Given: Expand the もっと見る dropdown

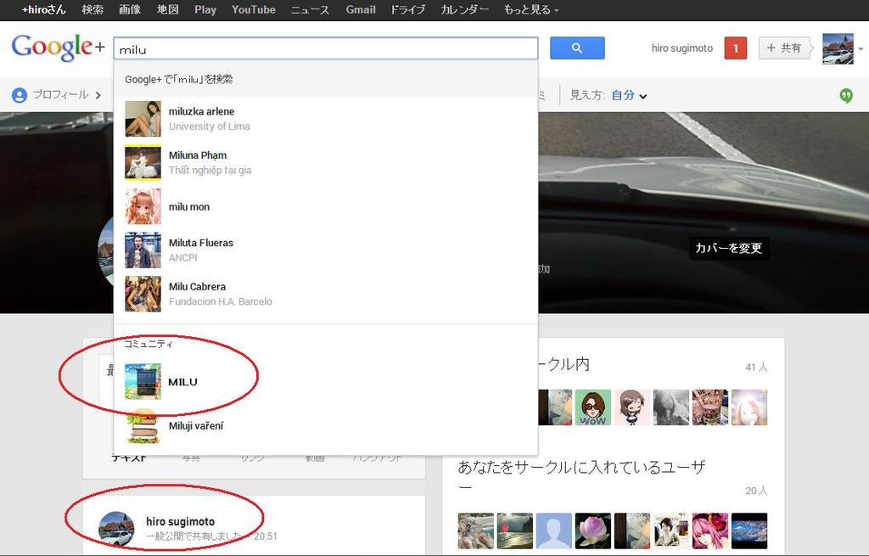Looking at the screenshot, I should (x=531, y=9).
